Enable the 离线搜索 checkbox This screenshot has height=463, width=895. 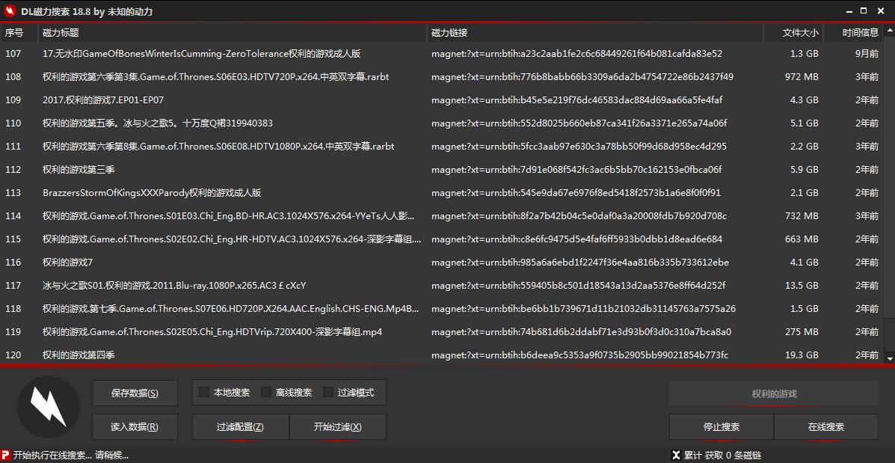265,392
